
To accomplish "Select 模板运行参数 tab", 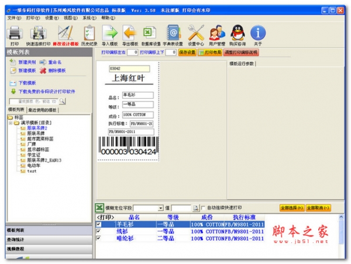I will [x=242, y=64].
